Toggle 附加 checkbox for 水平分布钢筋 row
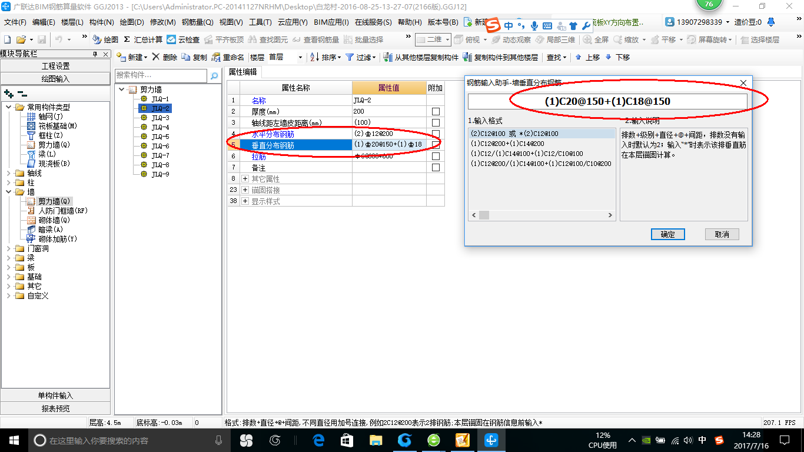This screenshot has height=452, width=804. tap(436, 134)
